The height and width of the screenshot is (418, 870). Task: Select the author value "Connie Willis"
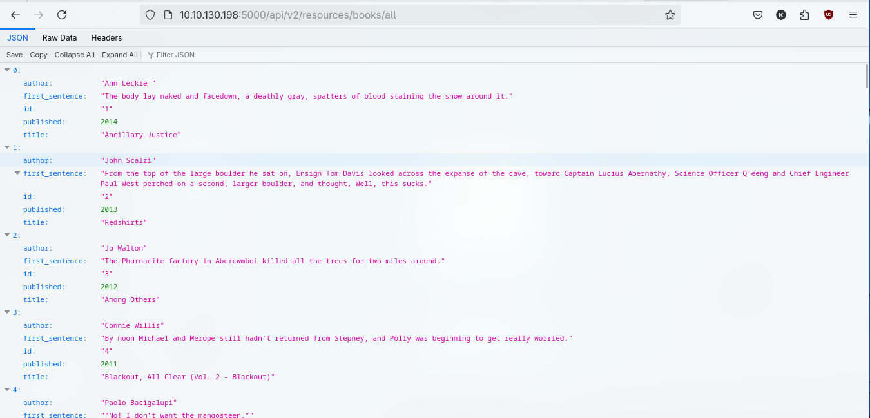tap(133, 325)
